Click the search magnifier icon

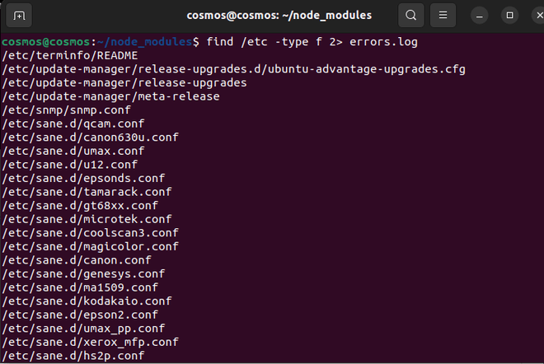(410, 16)
